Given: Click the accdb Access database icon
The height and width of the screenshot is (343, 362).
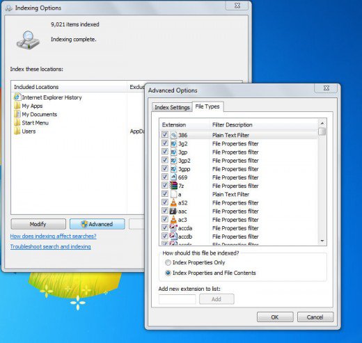Looking at the screenshot, I should 173,237.
